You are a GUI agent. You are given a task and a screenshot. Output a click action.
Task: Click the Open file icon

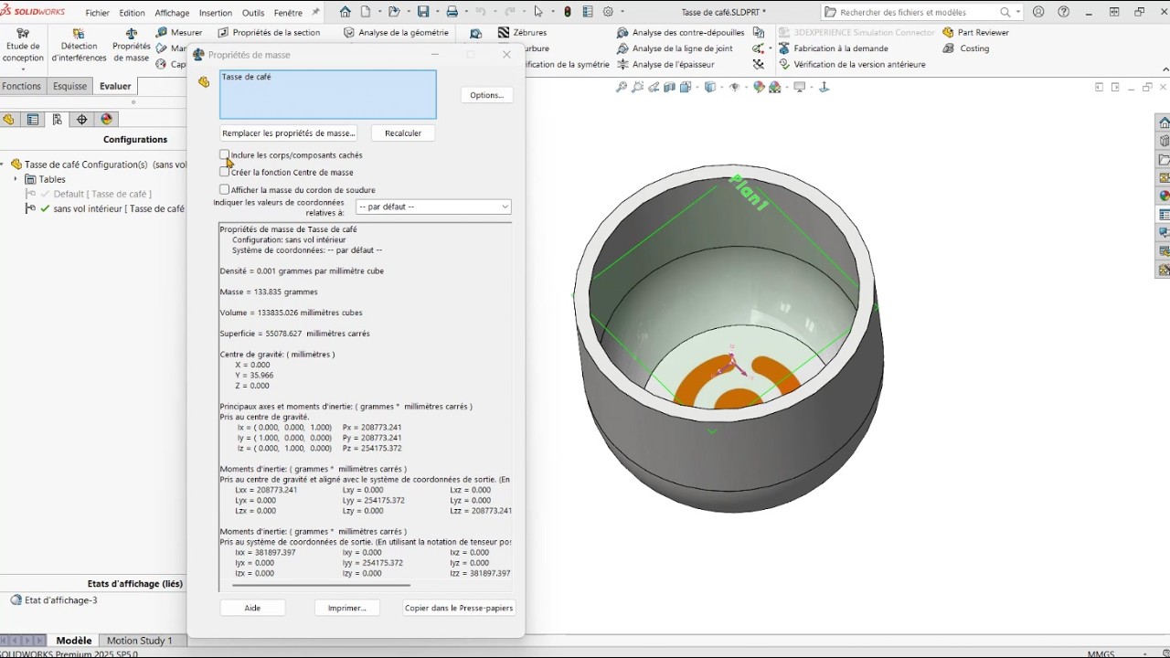[x=394, y=12]
